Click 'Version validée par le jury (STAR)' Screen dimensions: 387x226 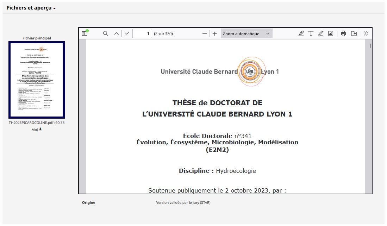[183, 202]
